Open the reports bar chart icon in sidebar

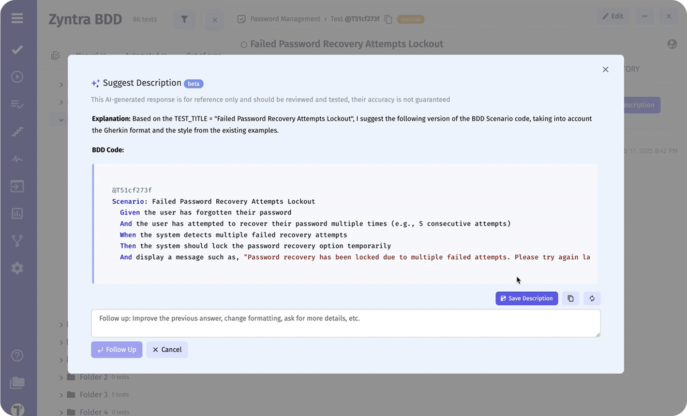(x=17, y=213)
